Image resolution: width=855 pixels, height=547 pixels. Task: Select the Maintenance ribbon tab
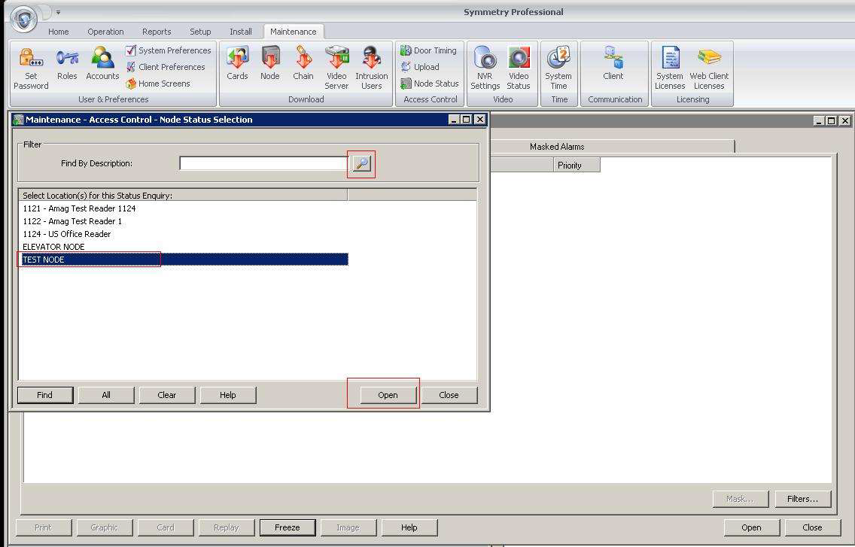294,32
